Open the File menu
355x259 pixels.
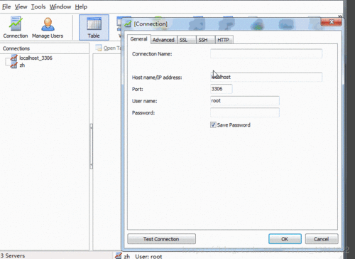tap(6, 6)
